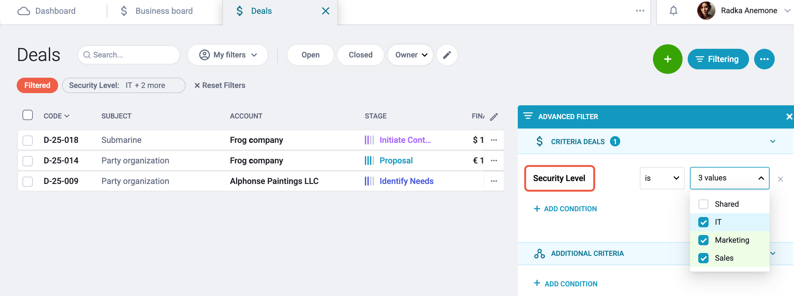
Task: Uncheck the Sales option
Action: click(703, 258)
